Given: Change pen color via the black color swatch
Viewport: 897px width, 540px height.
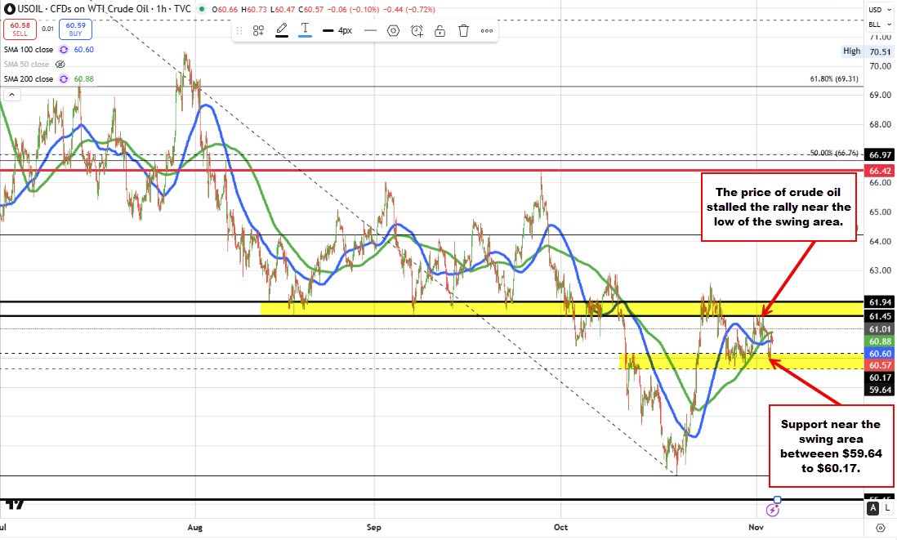Looking at the screenshot, I should pos(282,37).
